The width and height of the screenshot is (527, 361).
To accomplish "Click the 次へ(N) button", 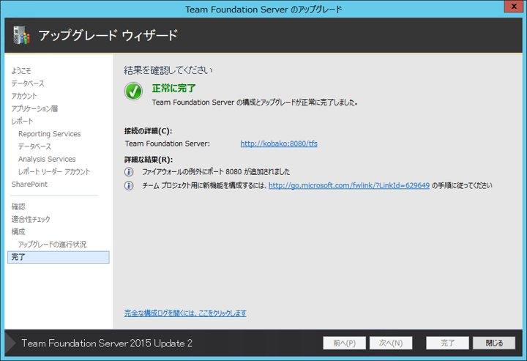I will point(391,343).
